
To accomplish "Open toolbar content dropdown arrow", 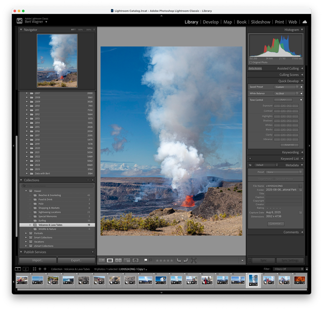I will [x=242, y=260].
